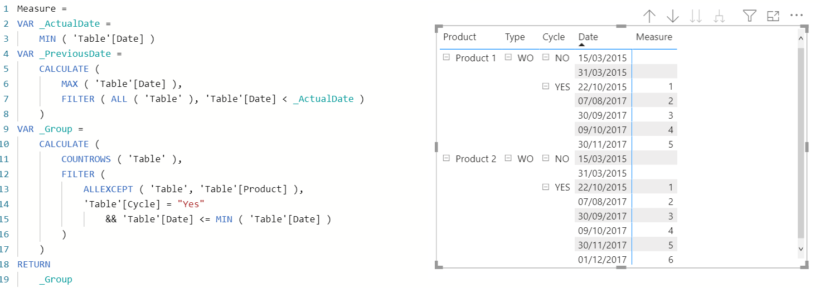Click the drill up arrow icon
This screenshot has height=288, width=820.
point(649,17)
